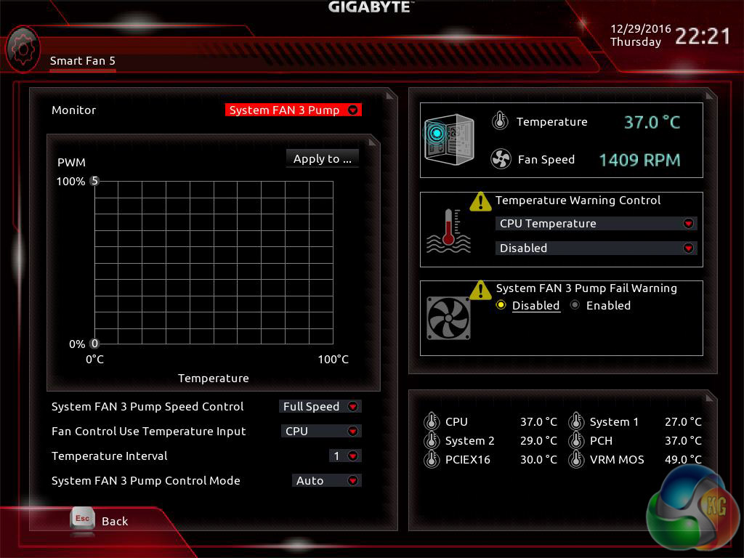Image resolution: width=744 pixels, height=558 pixels.
Task: Open the Monitor dropdown showing System FAN 3 Pump
Action: pos(294,110)
